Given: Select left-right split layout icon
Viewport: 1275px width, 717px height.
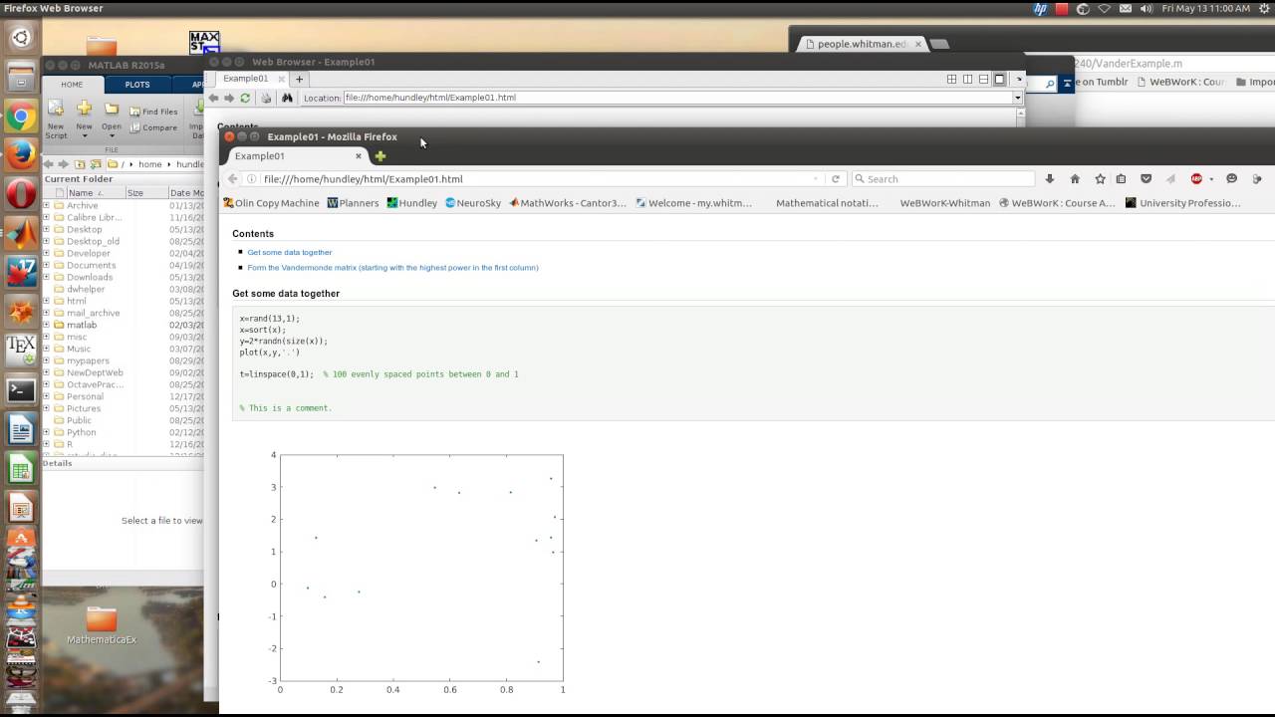Looking at the screenshot, I should pos(967,79).
